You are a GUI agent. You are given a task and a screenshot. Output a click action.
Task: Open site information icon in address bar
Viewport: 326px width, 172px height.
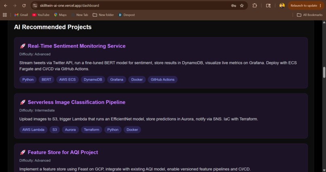pos(35,6)
